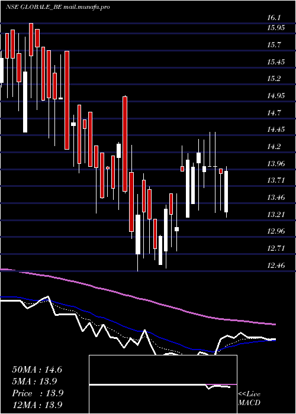The height and width of the screenshot is (414, 296).
Task: Click the 15.2 price axis label
Action: 274,79
